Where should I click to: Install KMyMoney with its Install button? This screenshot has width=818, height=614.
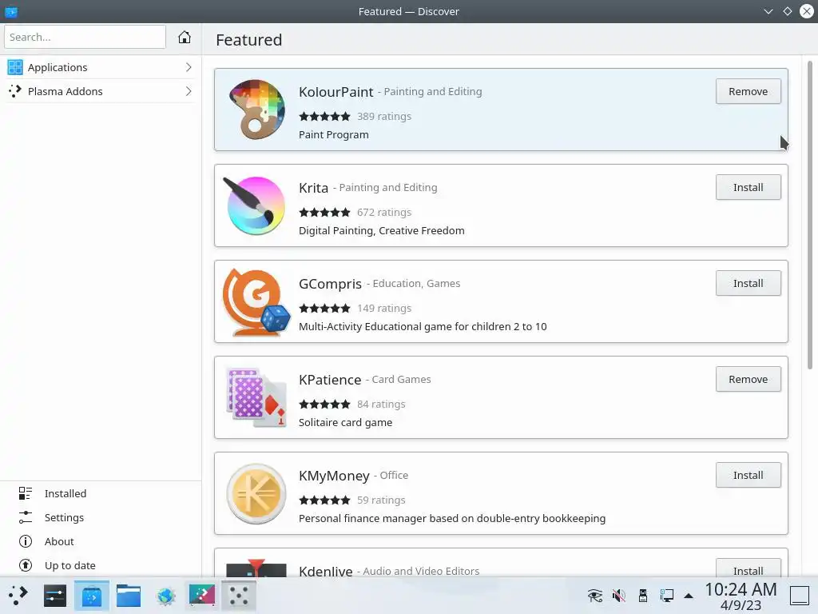pos(748,475)
